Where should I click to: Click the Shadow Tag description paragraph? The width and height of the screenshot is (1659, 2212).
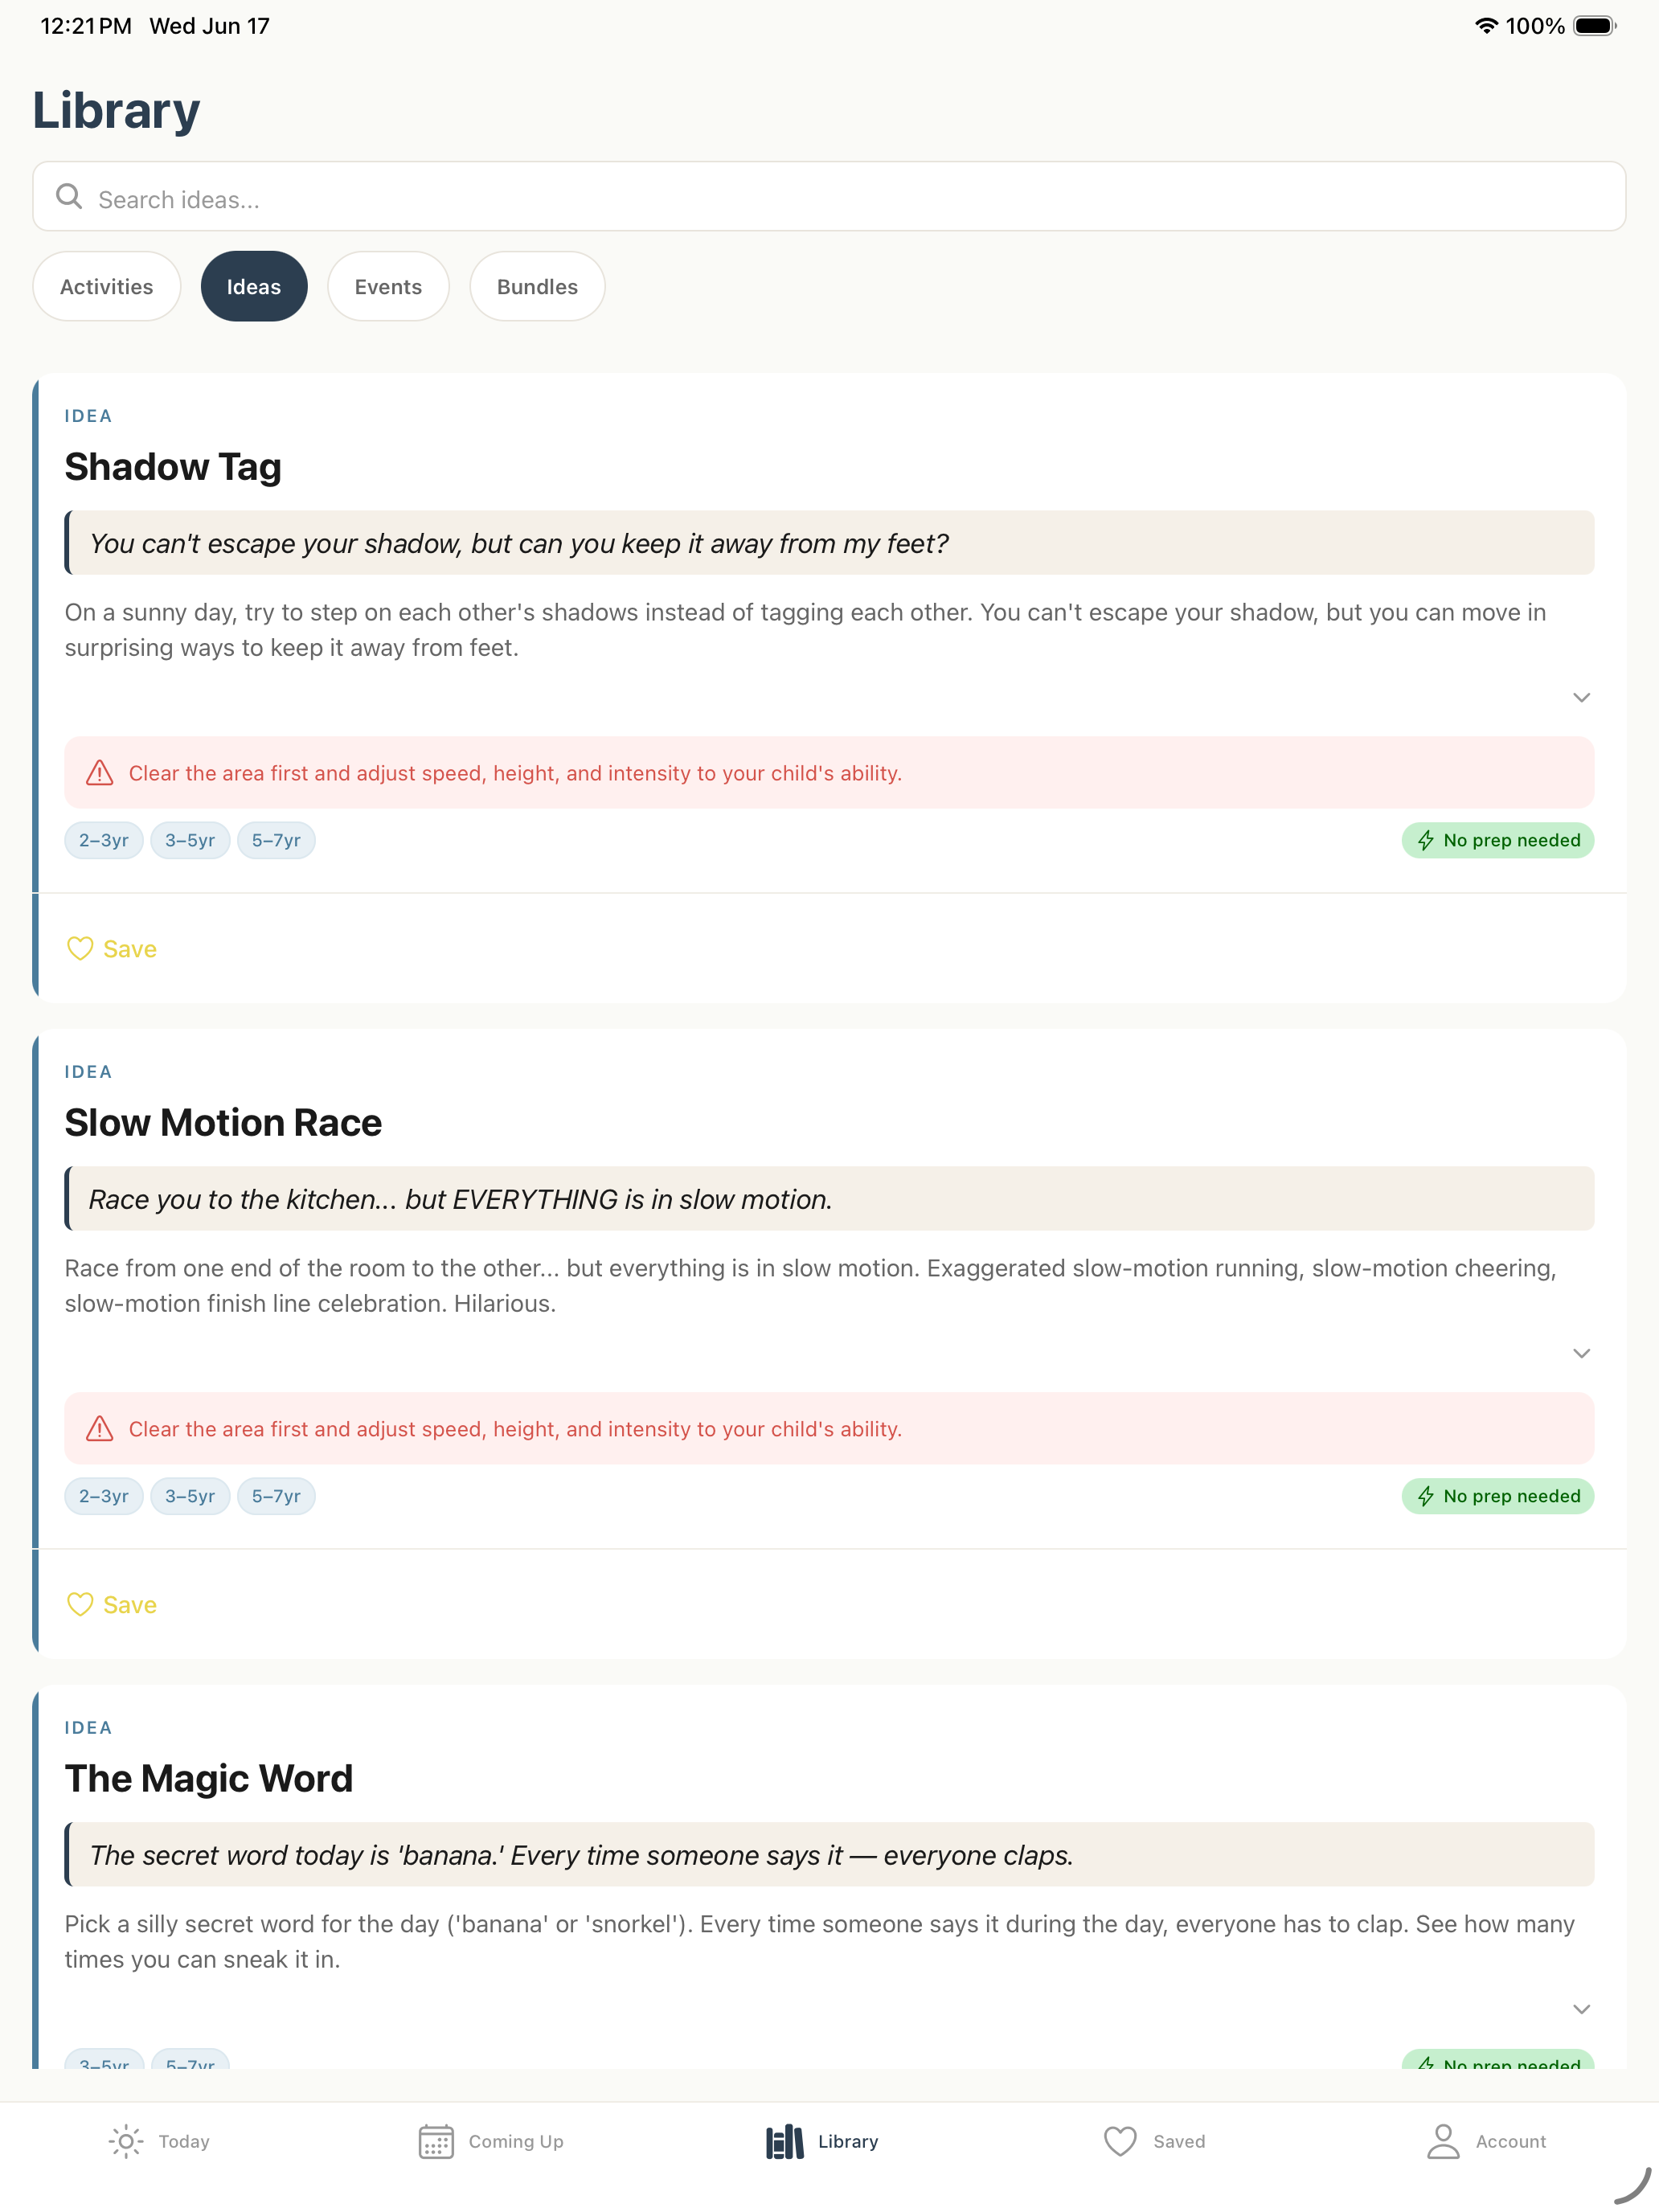pos(805,630)
